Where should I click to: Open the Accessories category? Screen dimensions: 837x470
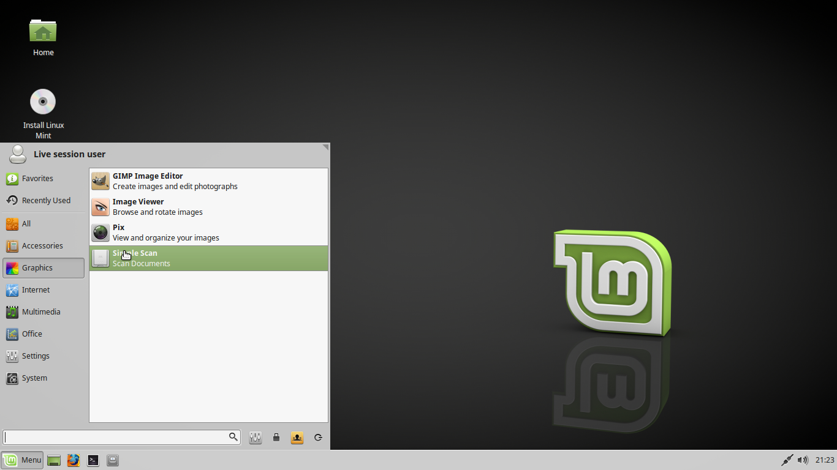click(x=44, y=246)
